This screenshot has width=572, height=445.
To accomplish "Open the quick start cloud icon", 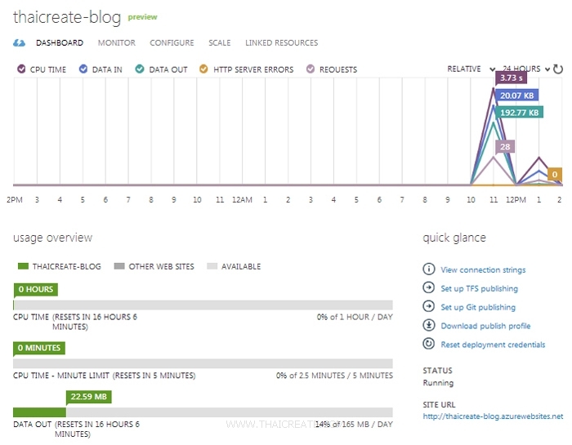I will tap(19, 43).
